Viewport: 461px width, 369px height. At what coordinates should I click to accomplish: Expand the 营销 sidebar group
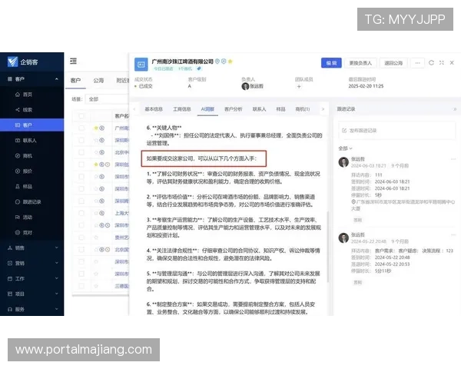(56, 263)
